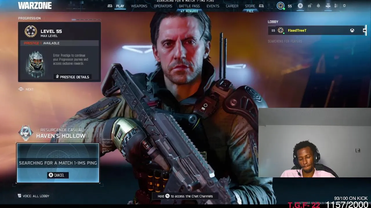Click the 'SEARCHING FOR PLAYERS' lobby text
The image size is (371, 208).
pyautogui.click(x=285, y=41)
